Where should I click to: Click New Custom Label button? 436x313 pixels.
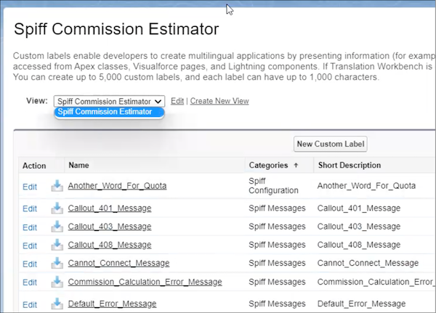point(331,144)
